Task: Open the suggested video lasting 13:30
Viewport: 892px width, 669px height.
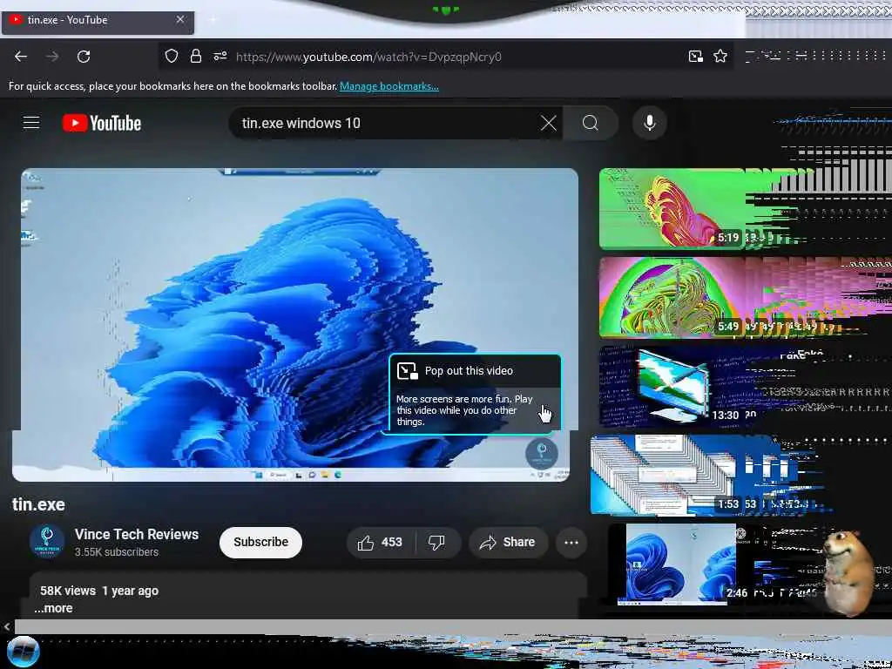Action: (x=672, y=386)
